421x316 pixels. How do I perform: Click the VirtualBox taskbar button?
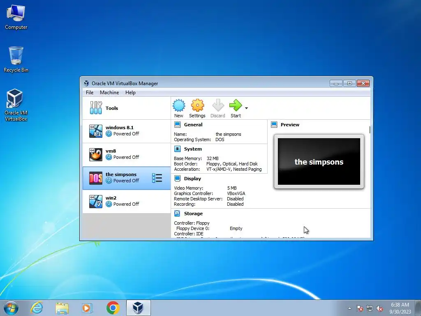tap(138, 308)
